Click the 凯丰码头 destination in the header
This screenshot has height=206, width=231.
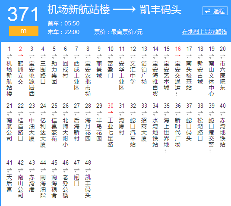[x=161, y=9]
